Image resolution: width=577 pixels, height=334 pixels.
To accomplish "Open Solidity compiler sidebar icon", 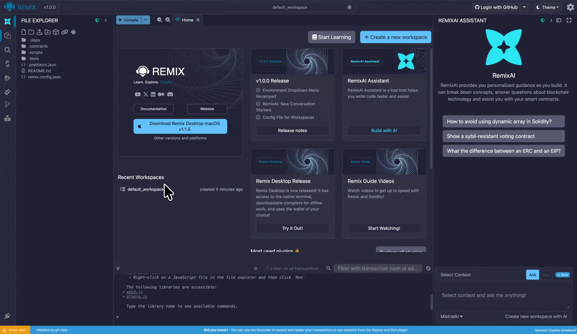I will pyautogui.click(x=7, y=64).
